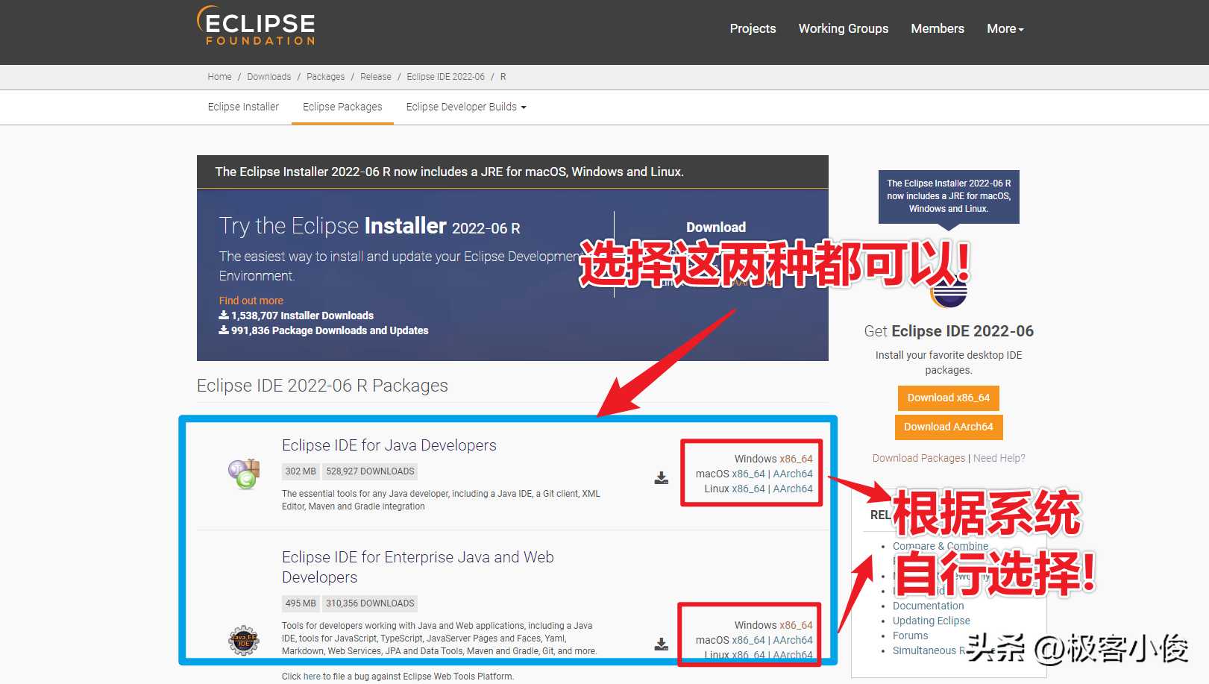
Task: Open the More dropdown in header
Action: click(x=1005, y=28)
